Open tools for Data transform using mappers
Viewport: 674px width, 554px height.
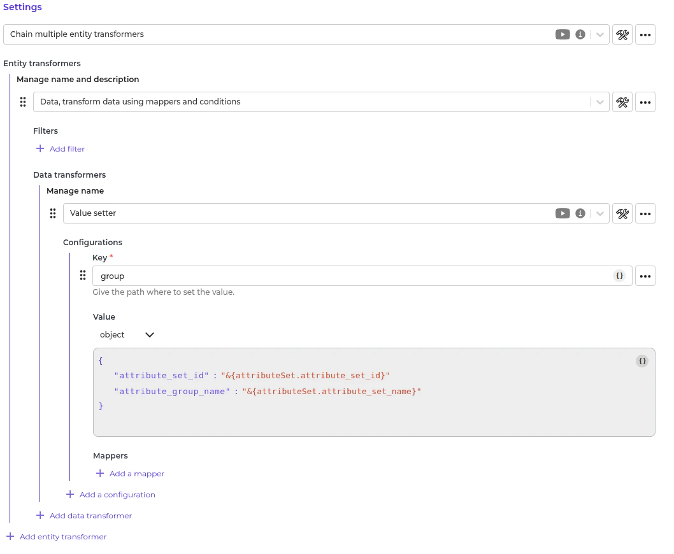622,102
